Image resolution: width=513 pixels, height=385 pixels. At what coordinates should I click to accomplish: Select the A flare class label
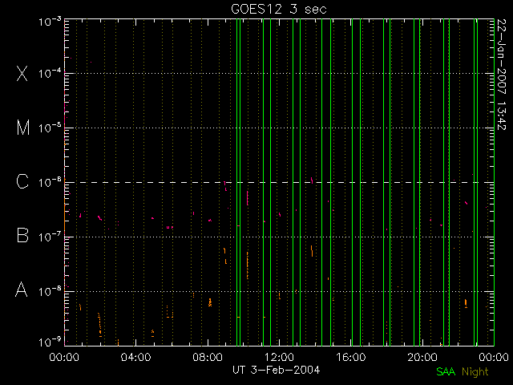pos(22,290)
